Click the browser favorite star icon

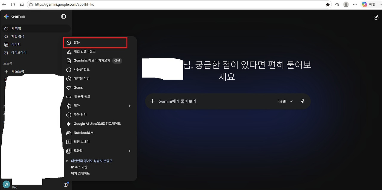click(328, 4)
